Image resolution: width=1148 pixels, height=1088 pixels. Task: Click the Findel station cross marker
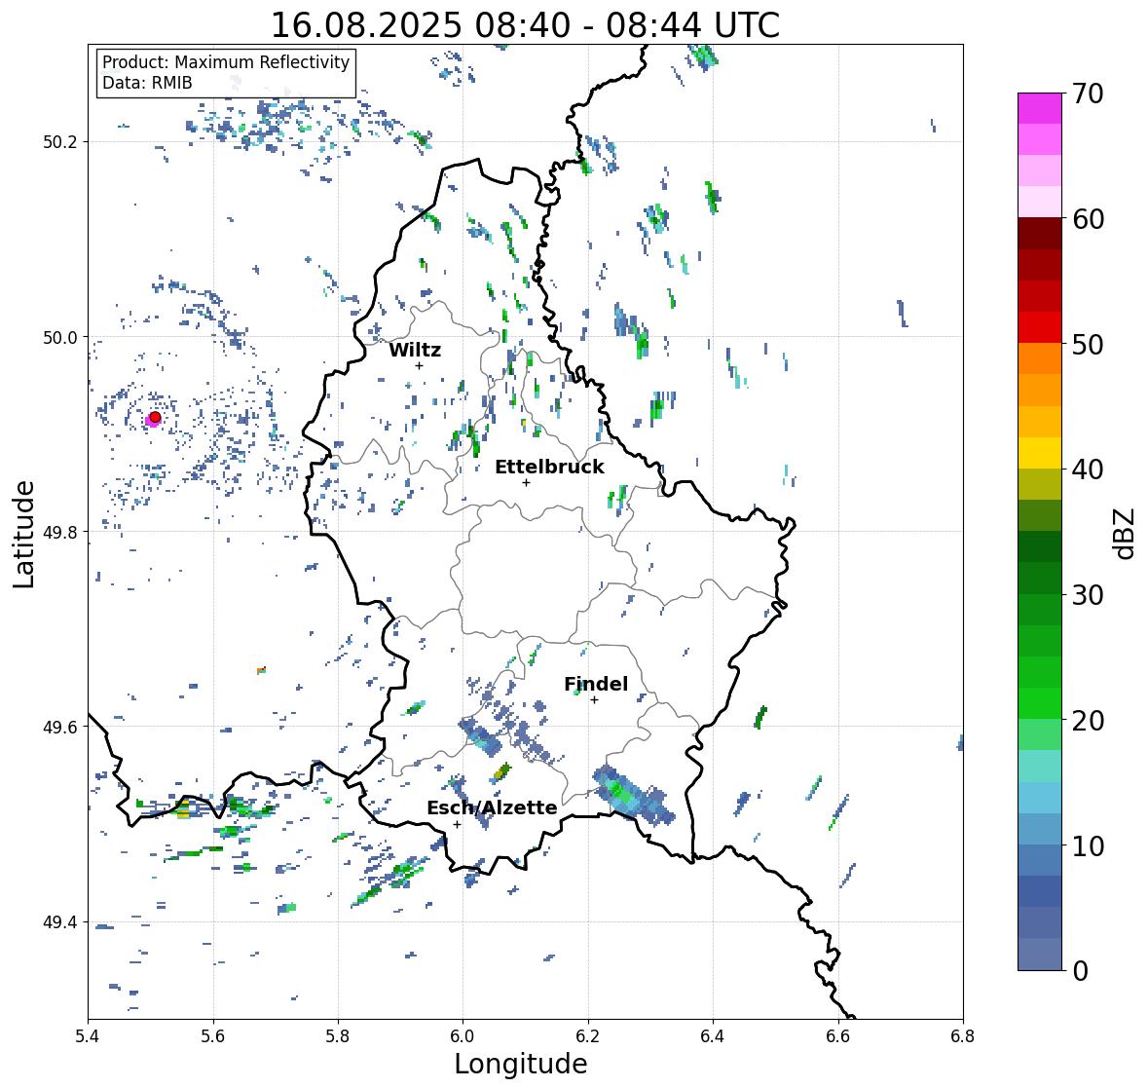click(595, 700)
